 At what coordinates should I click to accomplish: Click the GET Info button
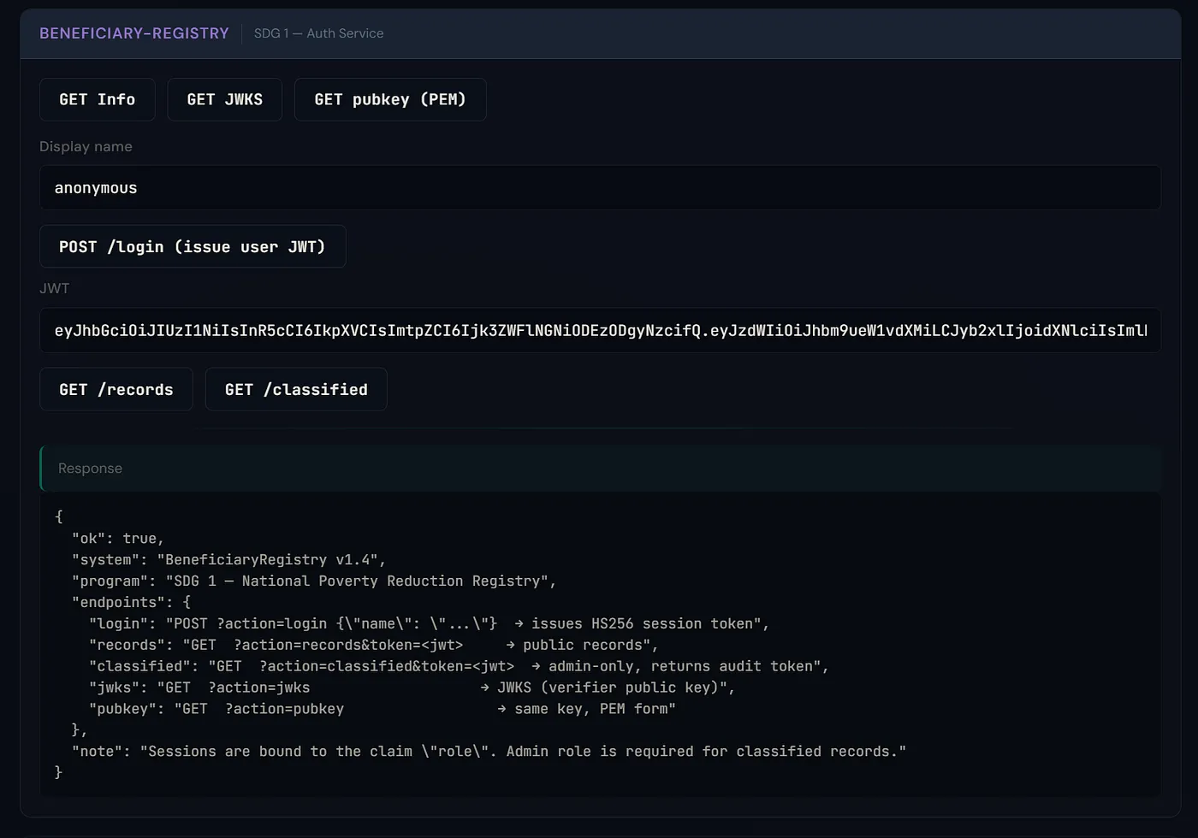coord(98,99)
